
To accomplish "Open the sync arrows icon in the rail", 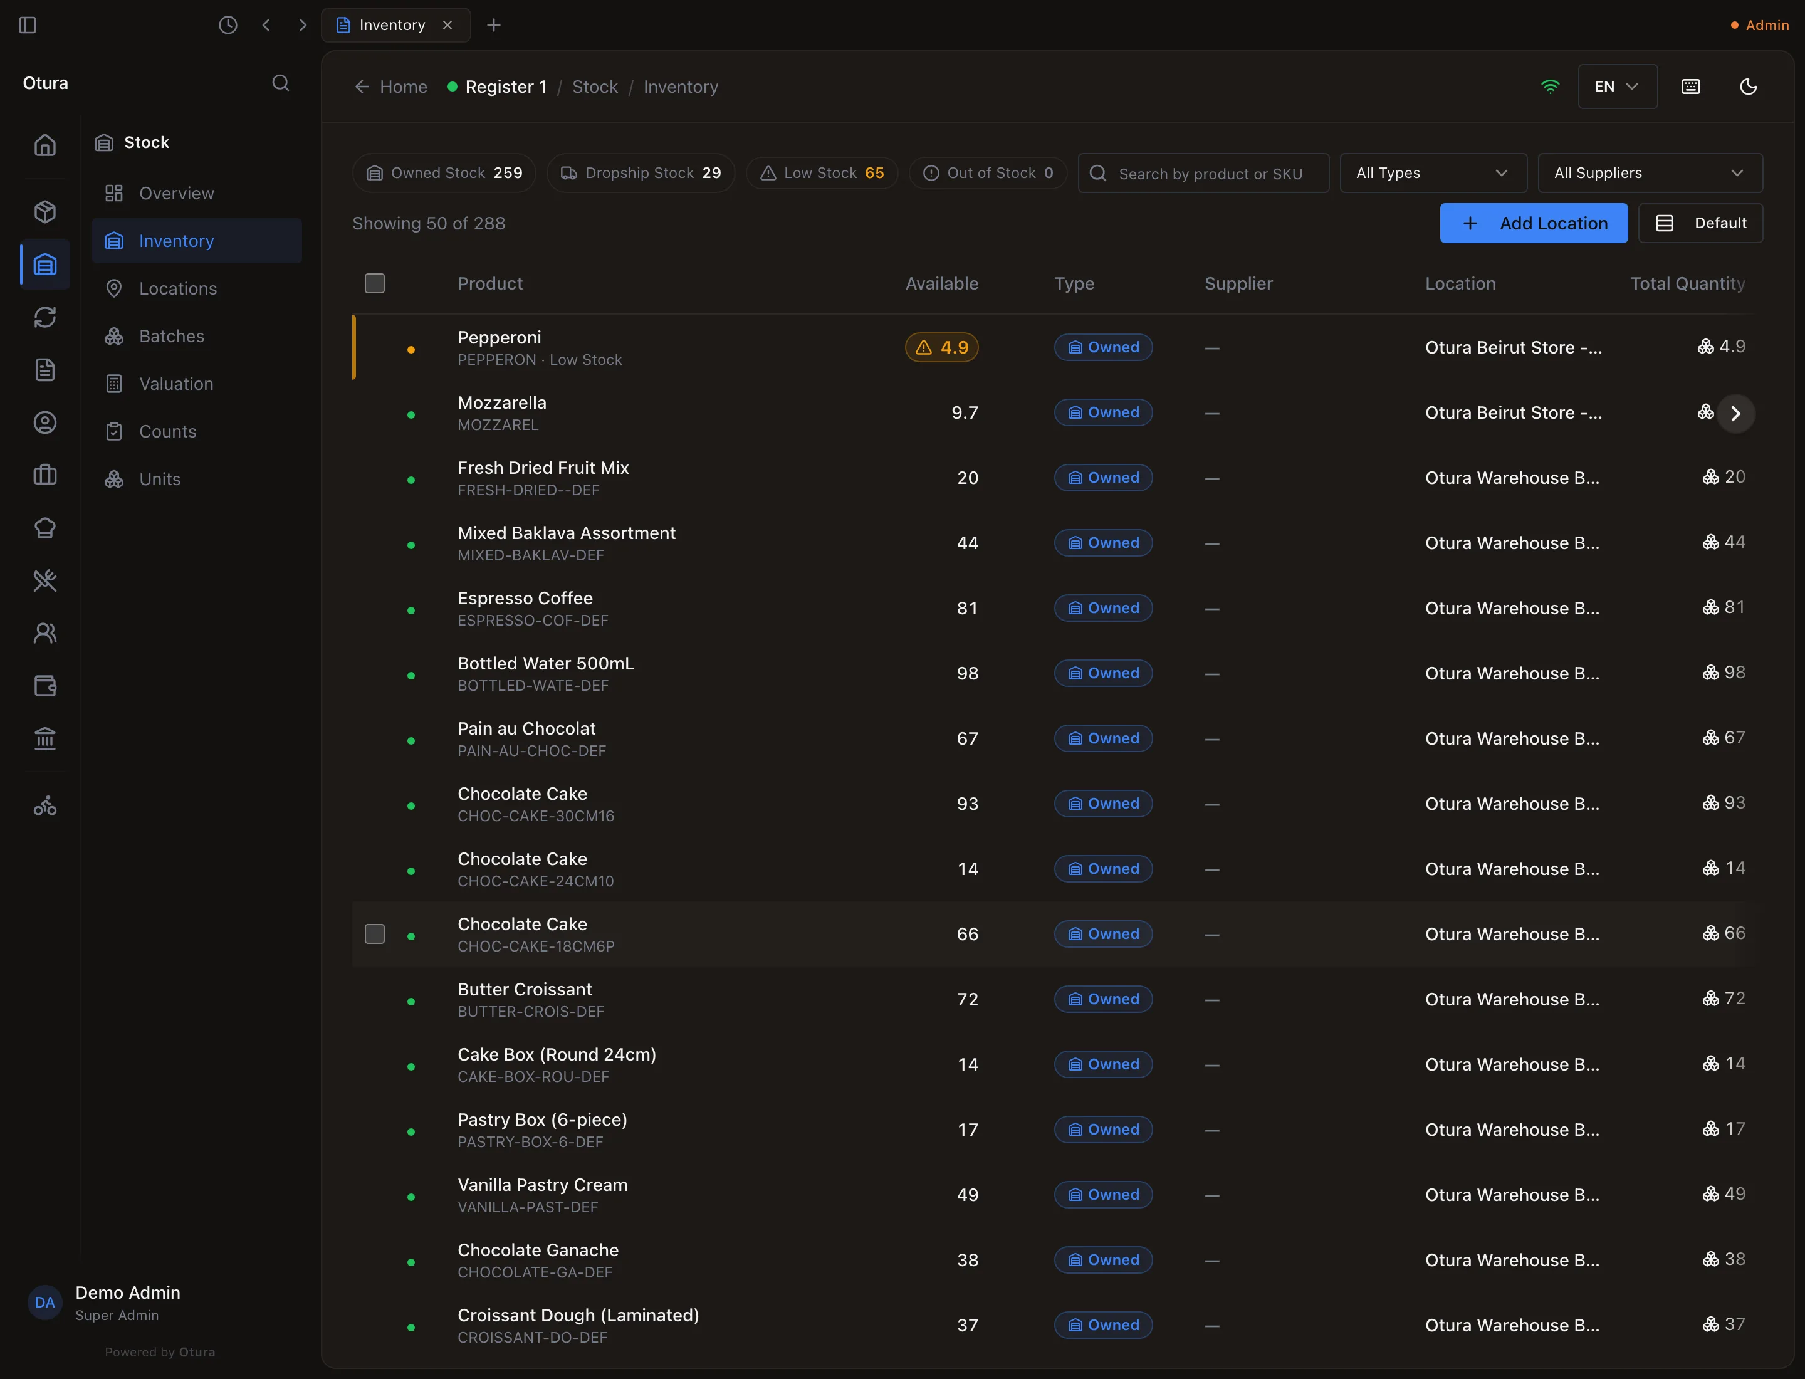I will click(45, 317).
